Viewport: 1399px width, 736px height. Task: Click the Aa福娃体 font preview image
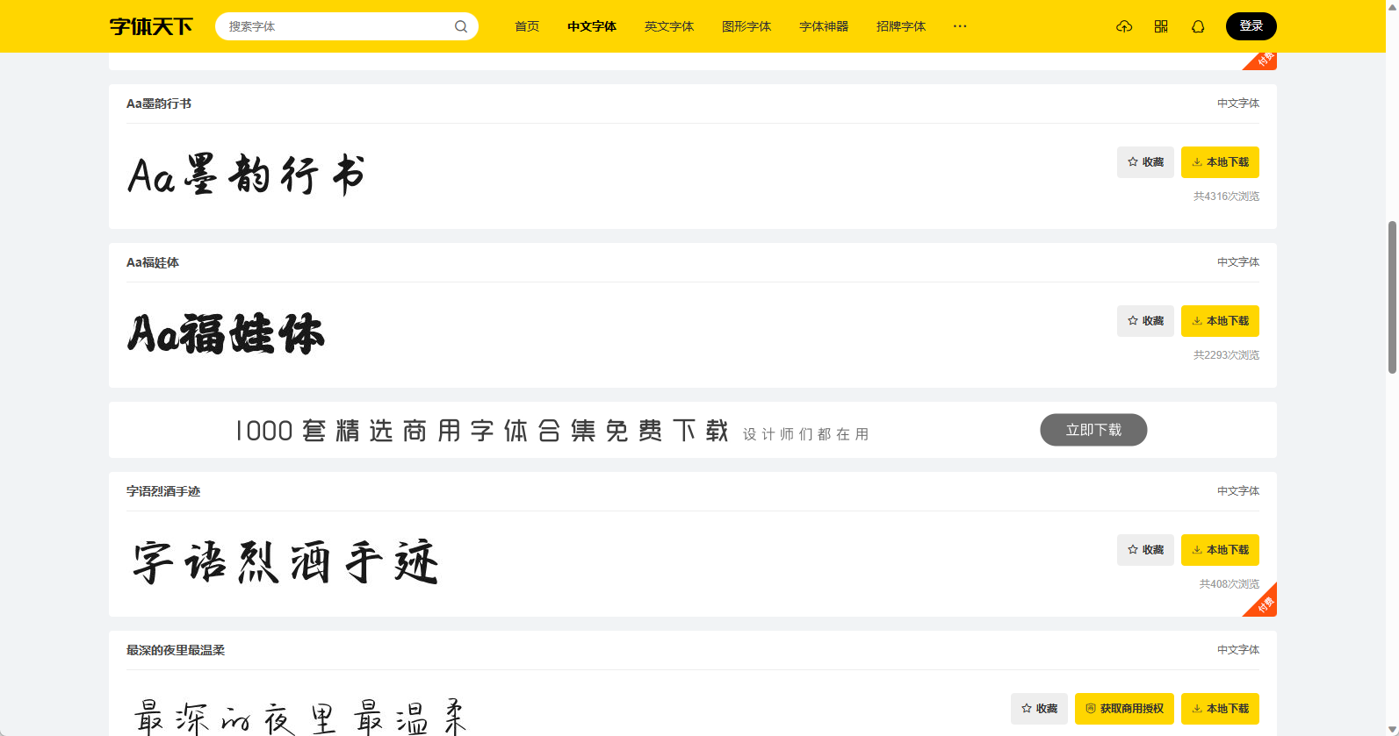pyautogui.click(x=227, y=334)
